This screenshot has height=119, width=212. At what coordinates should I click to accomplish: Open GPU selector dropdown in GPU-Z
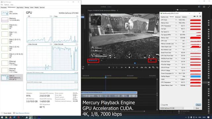[x=172, y=108]
